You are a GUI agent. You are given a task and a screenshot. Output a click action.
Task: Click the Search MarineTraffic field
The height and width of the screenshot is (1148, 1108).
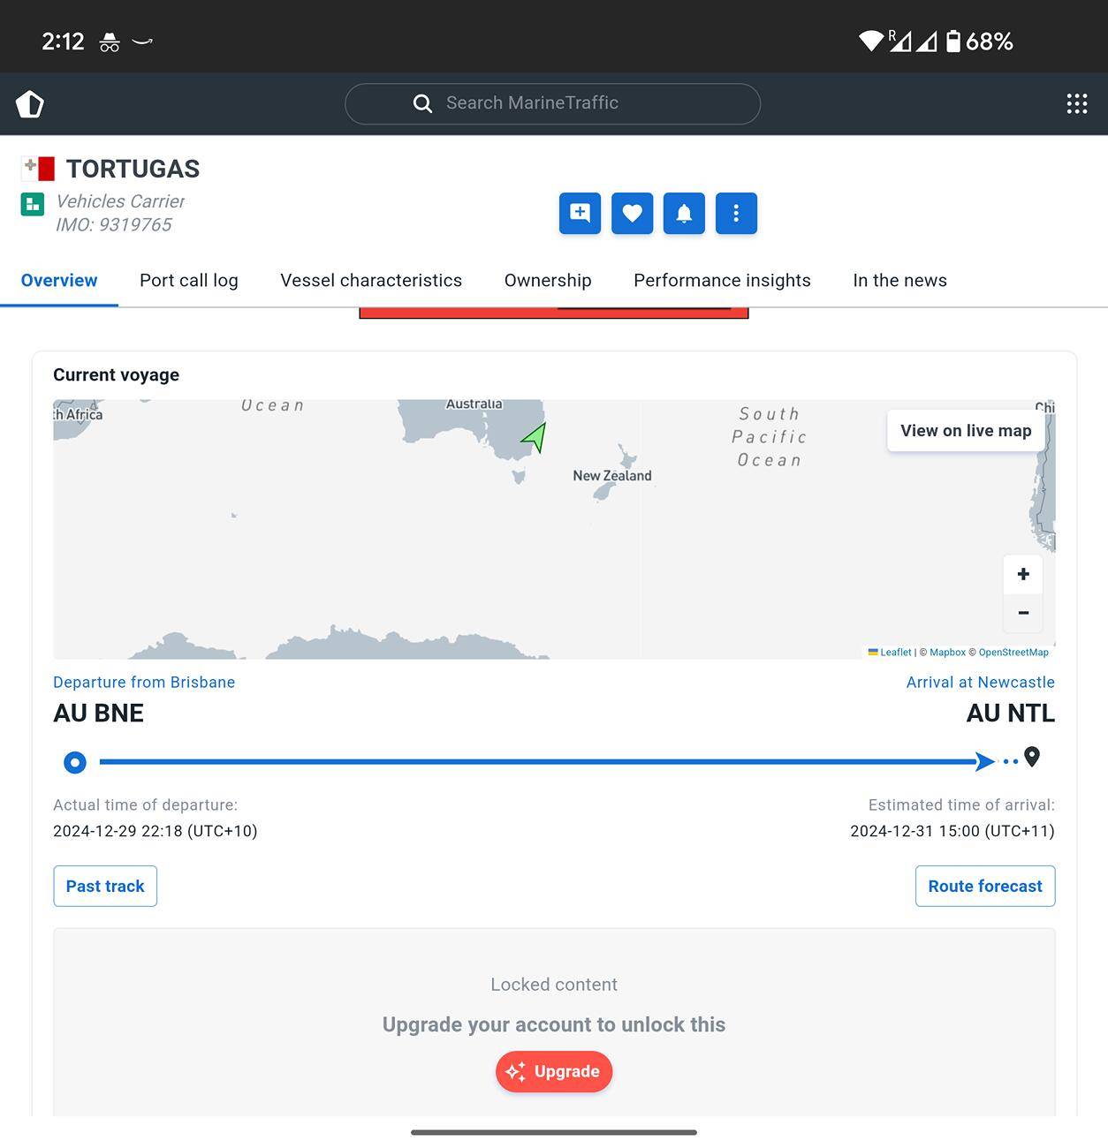coord(552,104)
